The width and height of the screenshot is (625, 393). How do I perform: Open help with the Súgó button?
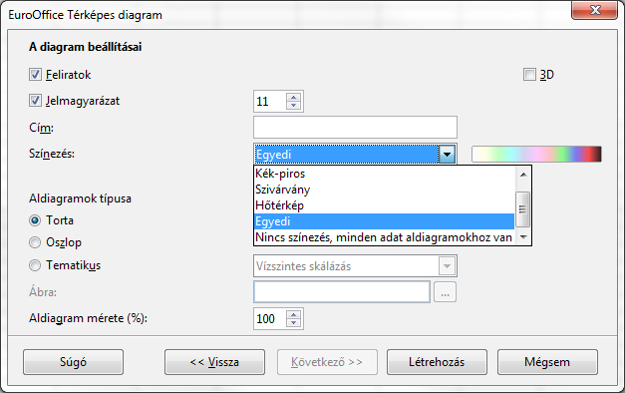tap(74, 362)
